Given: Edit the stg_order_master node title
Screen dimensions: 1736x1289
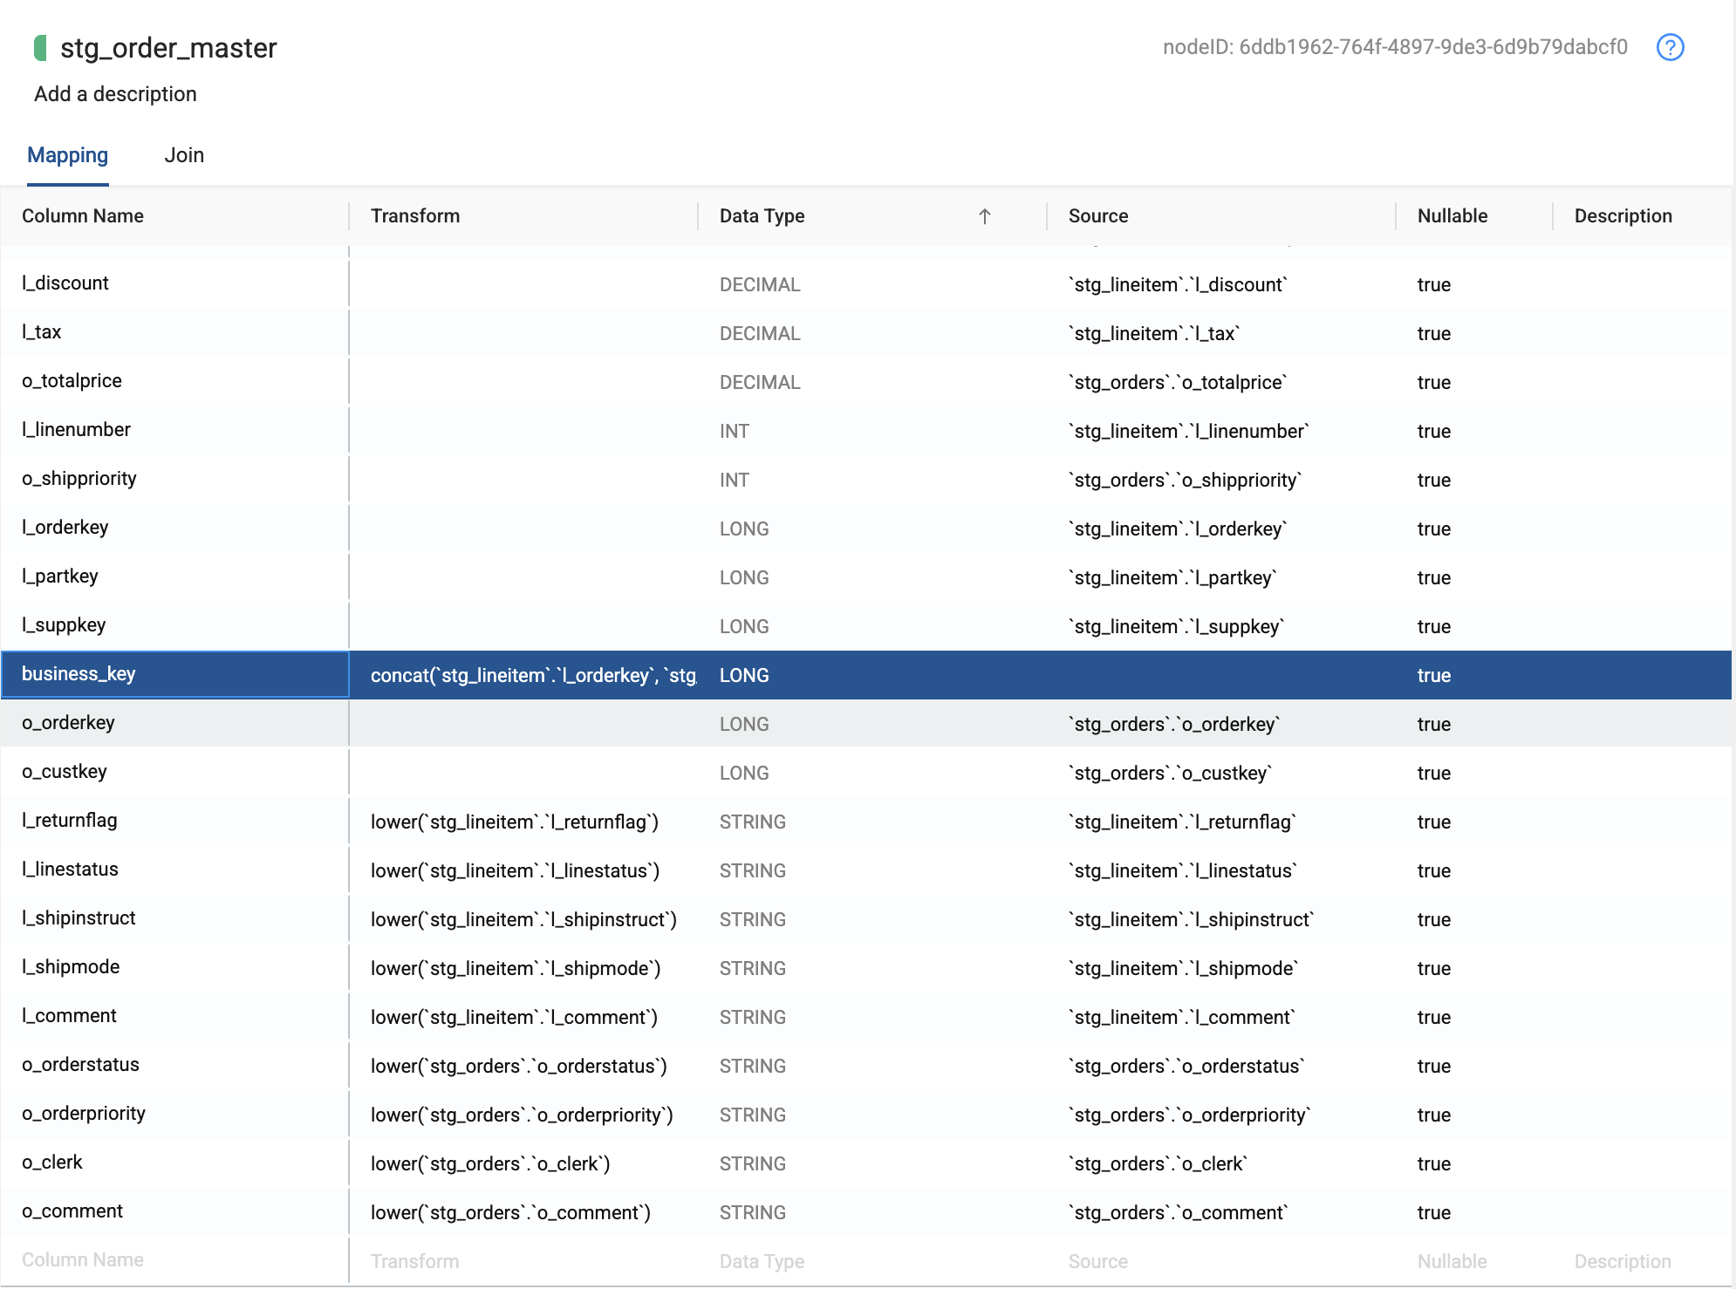Looking at the screenshot, I should pyautogui.click(x=168, y=48).
